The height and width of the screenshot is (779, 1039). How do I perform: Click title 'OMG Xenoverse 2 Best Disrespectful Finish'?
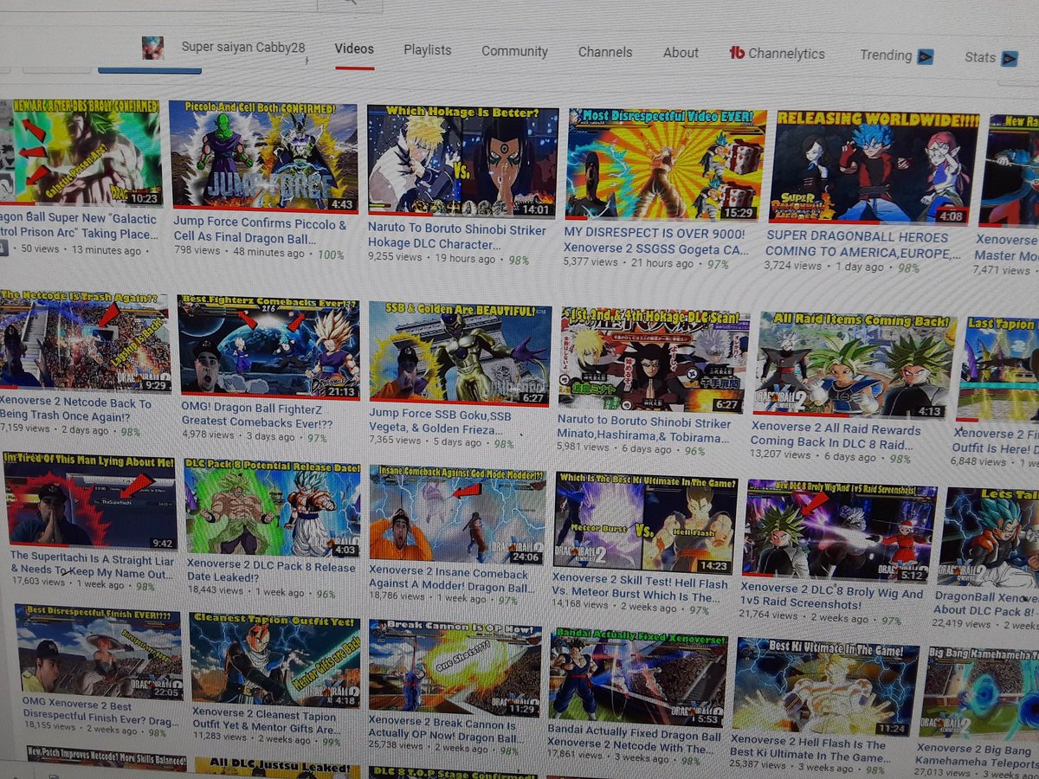pyautogui.click(x=101, y=713)
